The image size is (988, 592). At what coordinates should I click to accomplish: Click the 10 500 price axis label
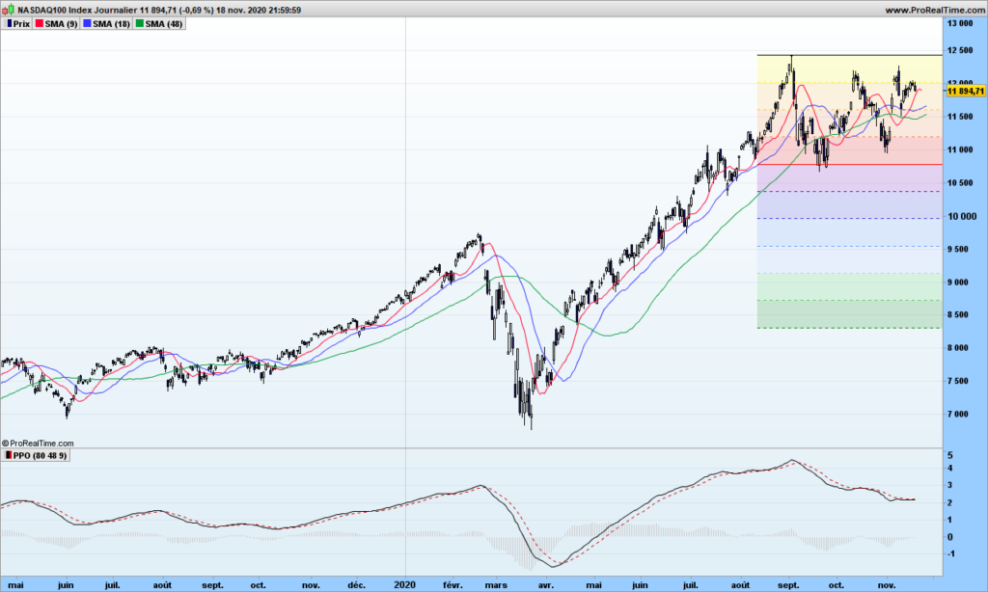[x=960, y=183]
